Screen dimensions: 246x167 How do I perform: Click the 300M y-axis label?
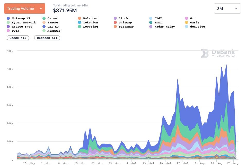coord(10,105)
